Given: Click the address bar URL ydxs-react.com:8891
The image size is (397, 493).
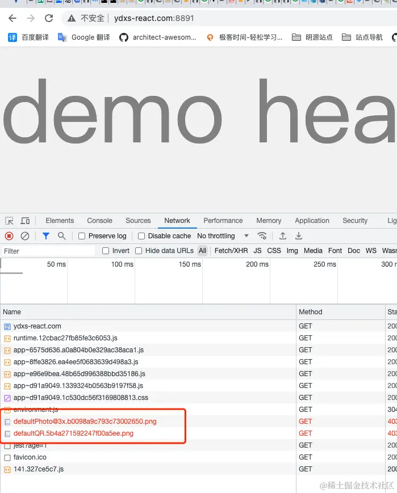Looking at the screenshot, I should (x=154, y=18).
